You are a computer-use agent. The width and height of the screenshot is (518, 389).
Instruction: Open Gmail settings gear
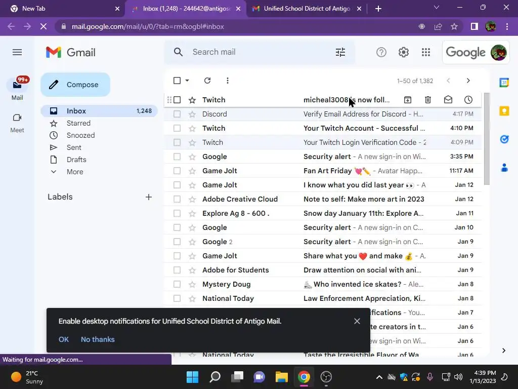tap(403, 52)
